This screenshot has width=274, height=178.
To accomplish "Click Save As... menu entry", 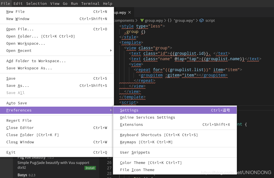I will click(57, 86).
